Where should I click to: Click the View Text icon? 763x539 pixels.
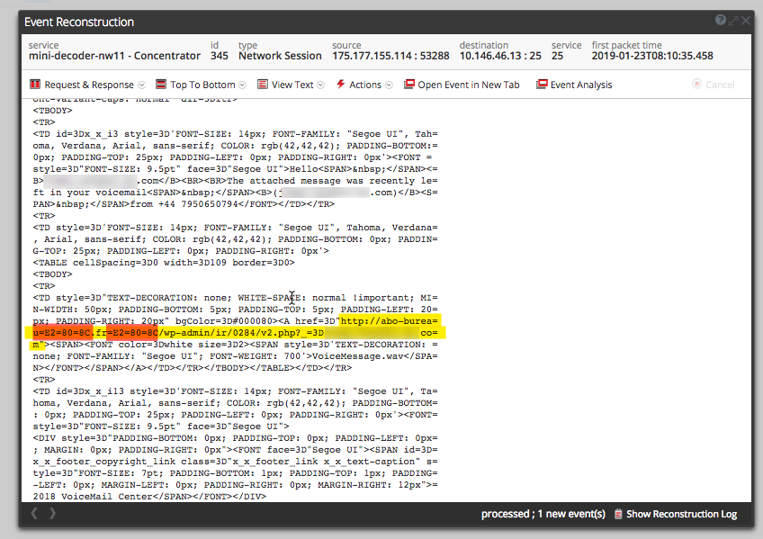[x=263, y=85]
